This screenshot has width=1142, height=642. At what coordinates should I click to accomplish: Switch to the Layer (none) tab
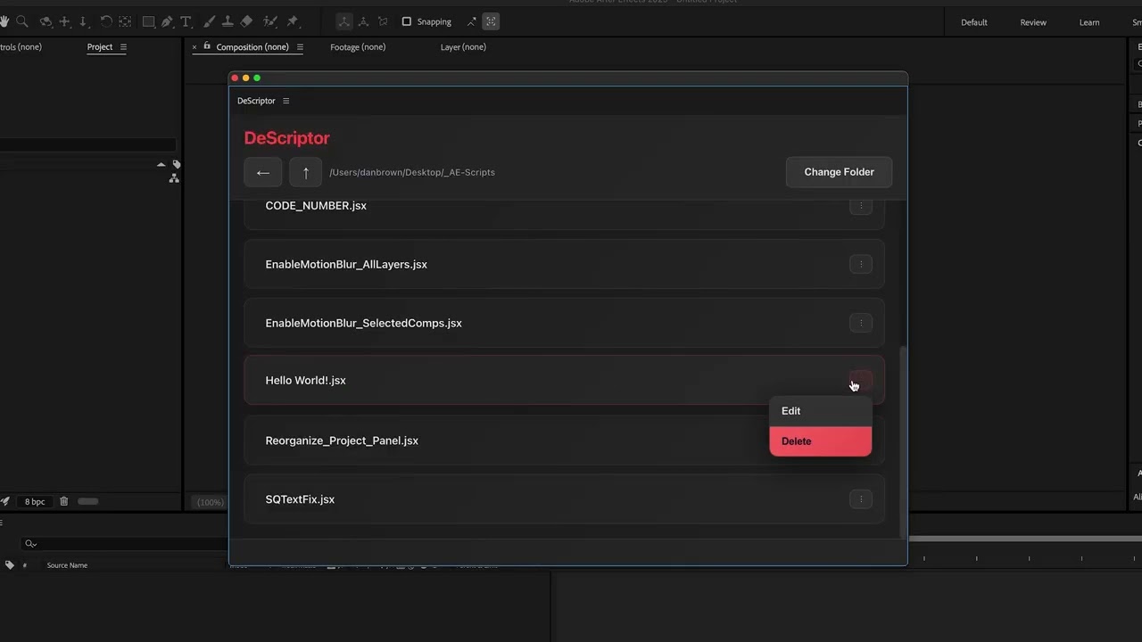click(463, 46)
